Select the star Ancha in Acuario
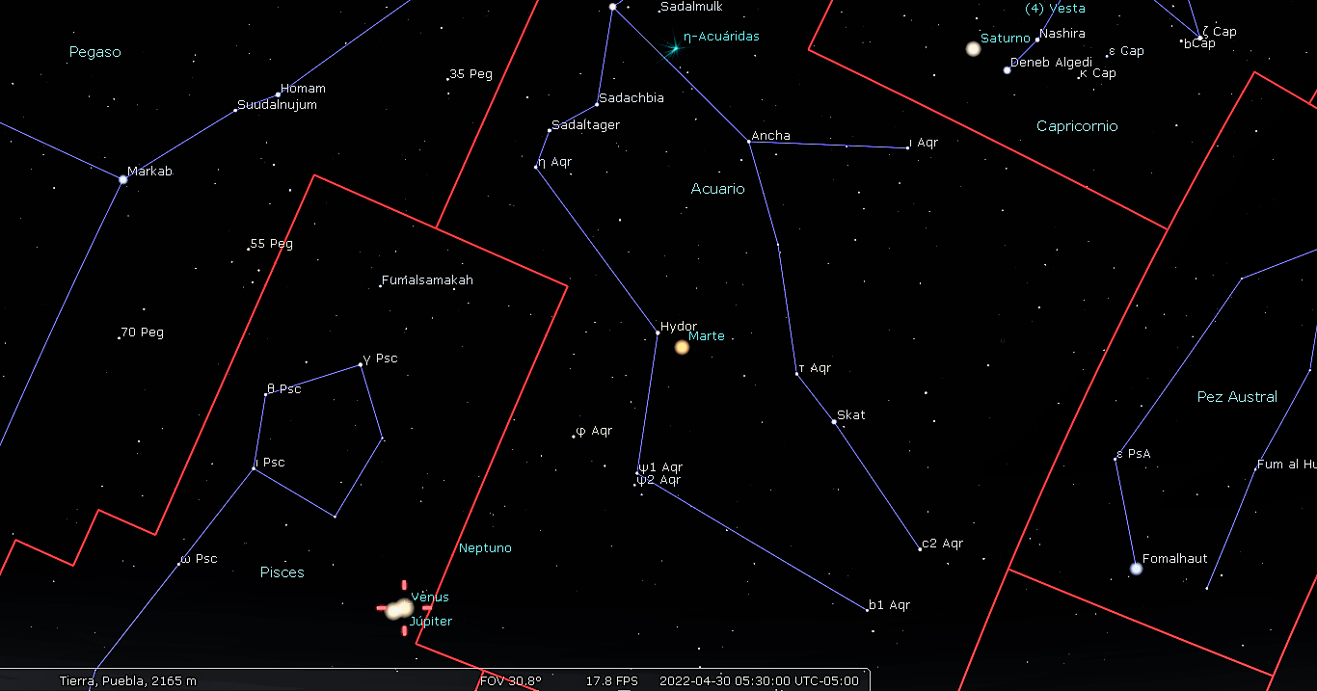Viewport: 1317px width, 691px height. [749, 142]
